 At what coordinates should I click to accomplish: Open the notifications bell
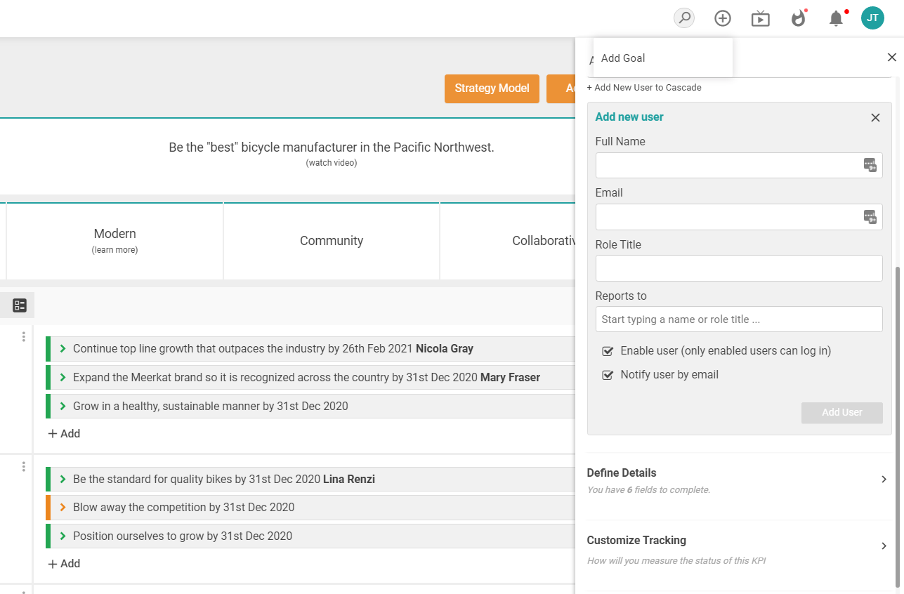(836, 18)
